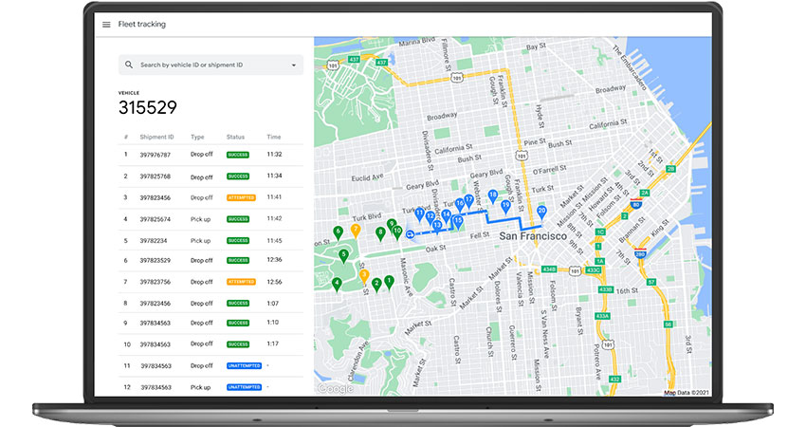Select shipment ID 397976787
The height and width of the screenshot is (427, 806).
click(x=156, y=155)
